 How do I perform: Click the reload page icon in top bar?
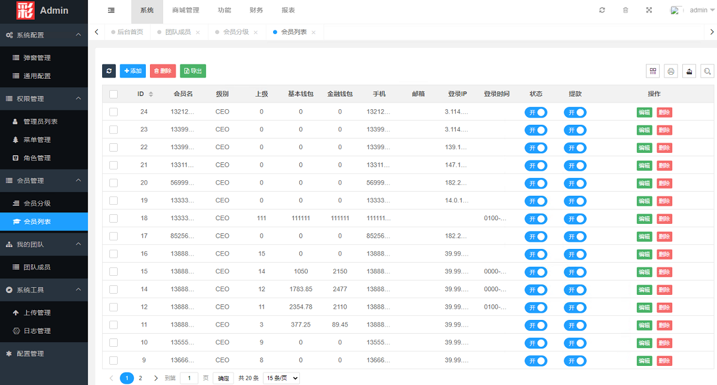pos(602,10)
